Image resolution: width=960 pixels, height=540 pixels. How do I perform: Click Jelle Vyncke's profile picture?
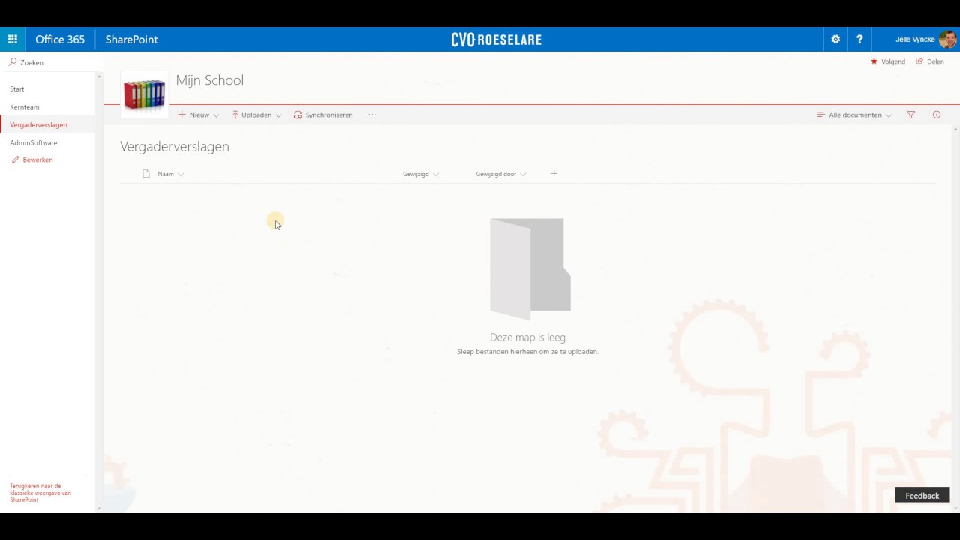click(947, 39)
